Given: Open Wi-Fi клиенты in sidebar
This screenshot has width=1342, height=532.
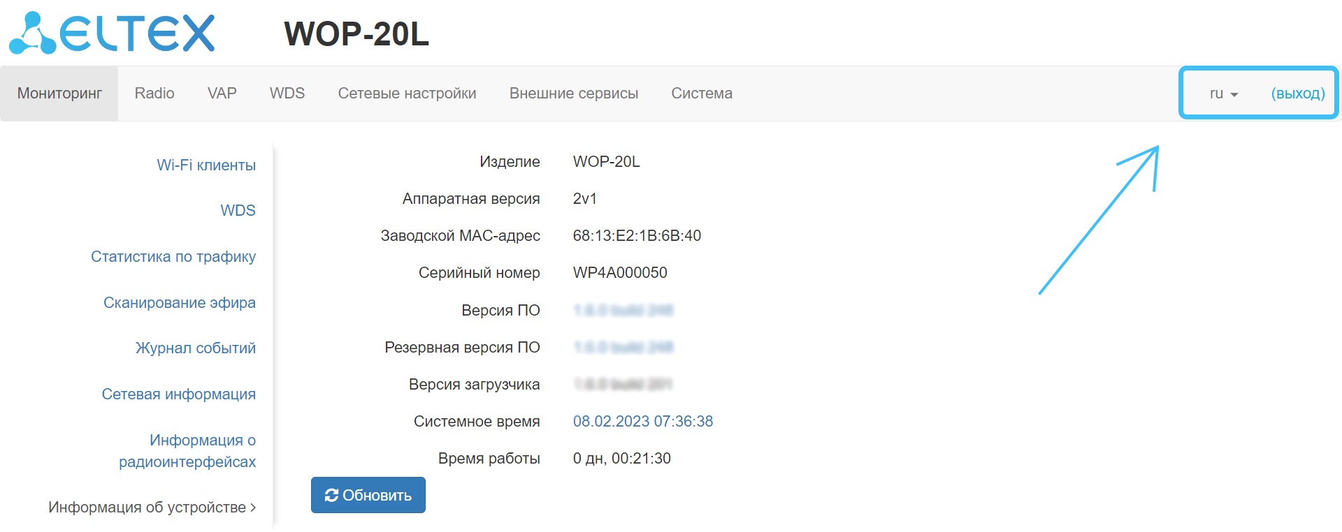Looking at the screenshot, I should coord(206,165).
